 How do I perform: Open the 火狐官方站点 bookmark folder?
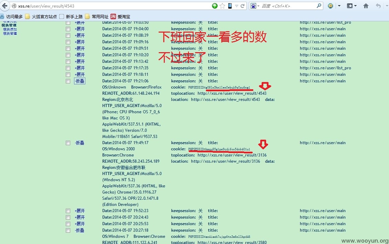(x=41, y=16)
